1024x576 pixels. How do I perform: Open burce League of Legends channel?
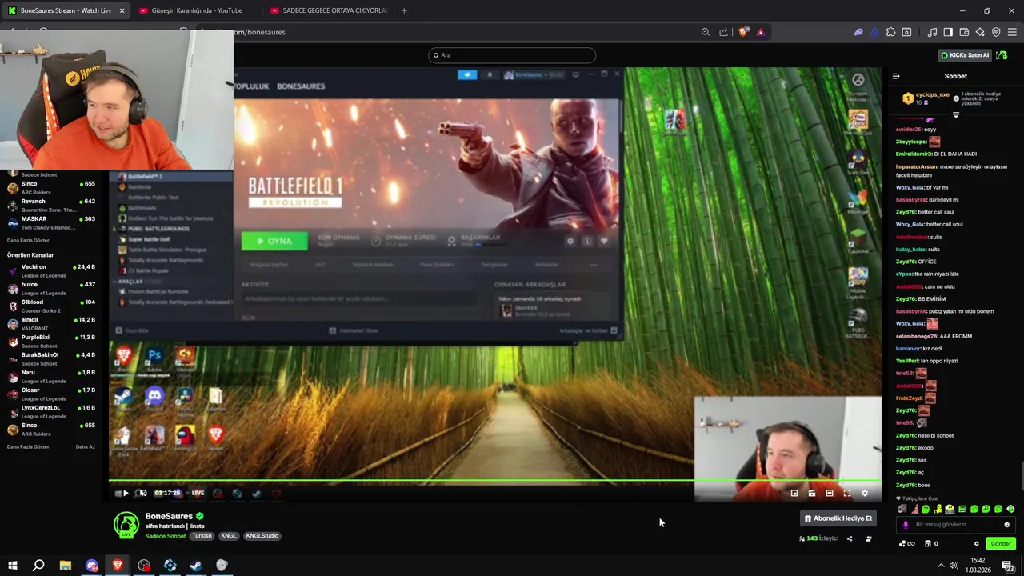[52, 289]
